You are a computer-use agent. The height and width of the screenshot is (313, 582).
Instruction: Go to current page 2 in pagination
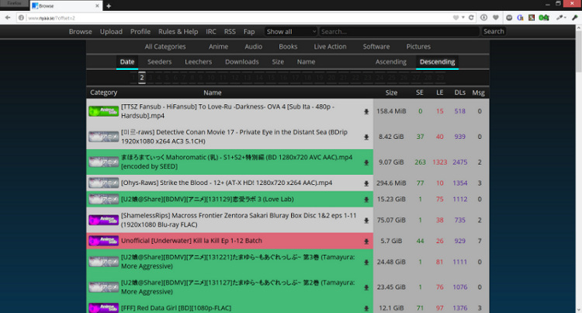pyautogui.click(x=142, y=77)
